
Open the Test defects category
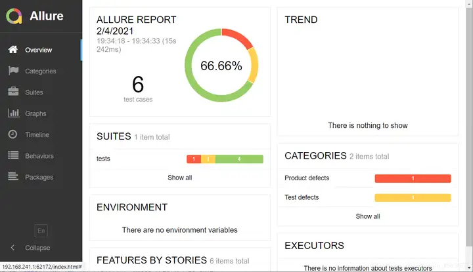368,198
